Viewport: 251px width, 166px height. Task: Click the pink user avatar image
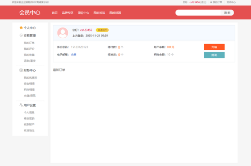click(x=63, y=33)
